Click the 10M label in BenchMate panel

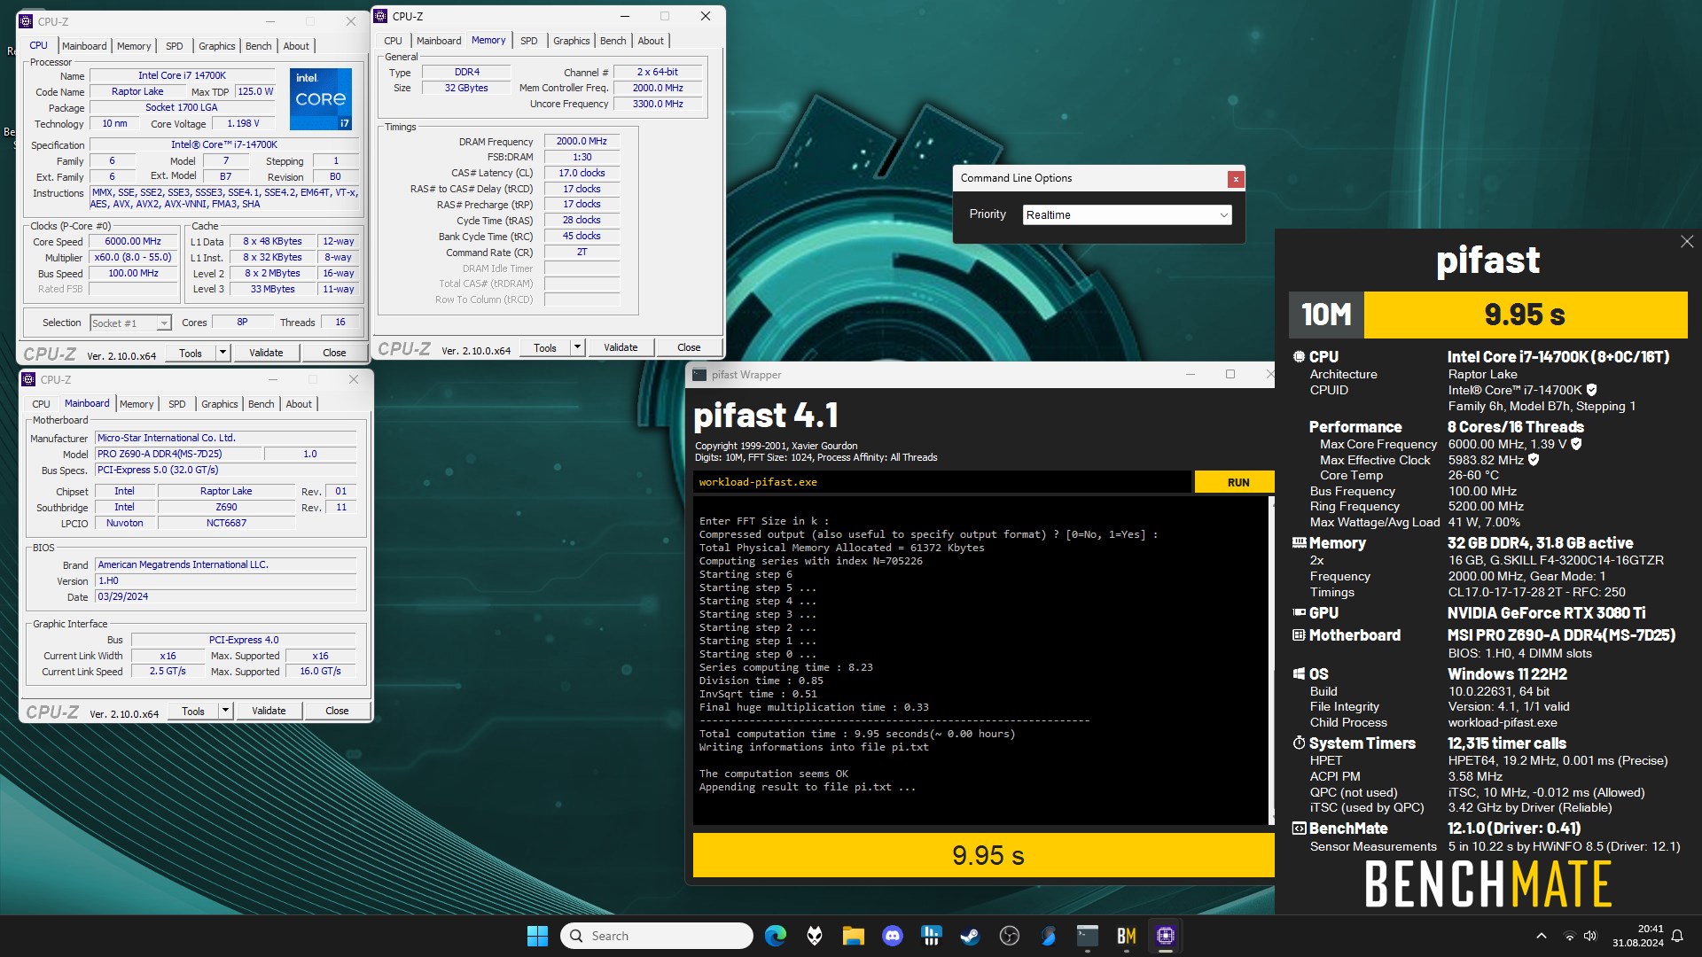click(1326, 315)
